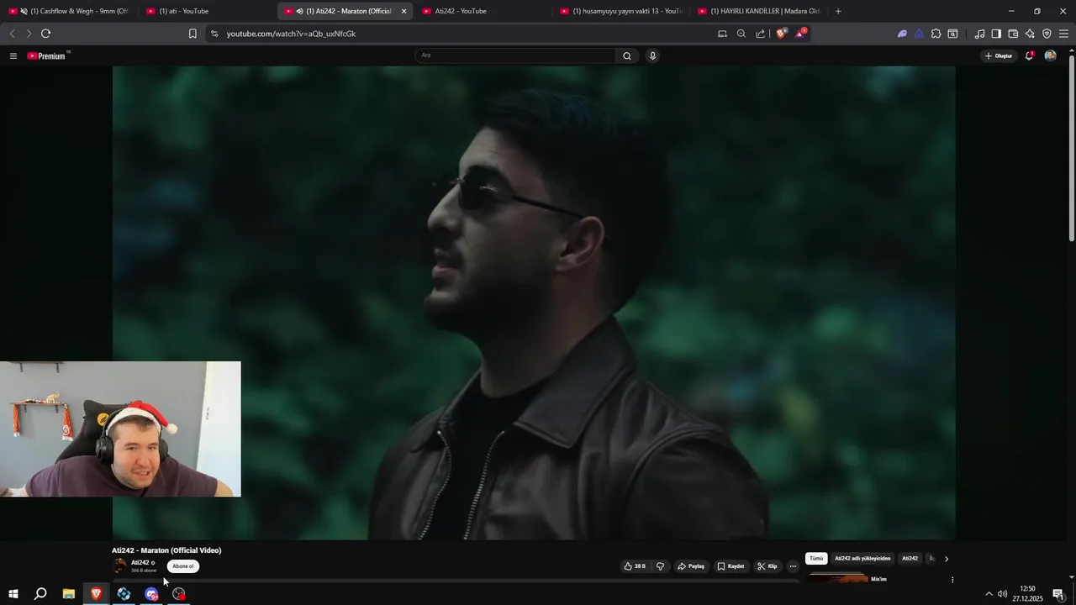The height and width of the screenshot is (605, 1076).
Task: Show hidden system tray icons chevron
Action: (x=989, y=594)
